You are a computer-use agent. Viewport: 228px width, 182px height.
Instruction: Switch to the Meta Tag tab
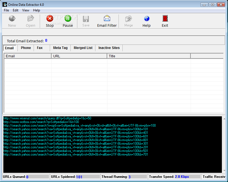60,48
